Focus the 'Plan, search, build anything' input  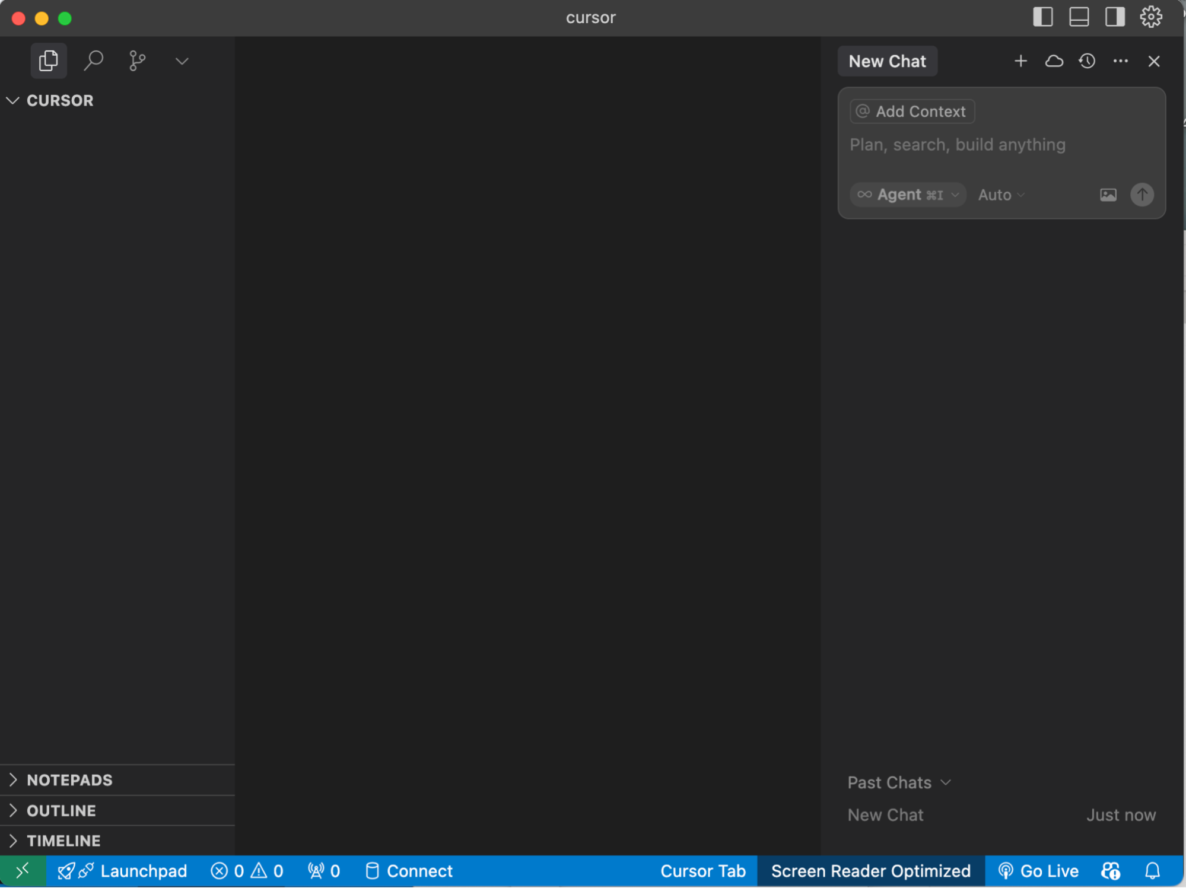tap(1001, 145)
